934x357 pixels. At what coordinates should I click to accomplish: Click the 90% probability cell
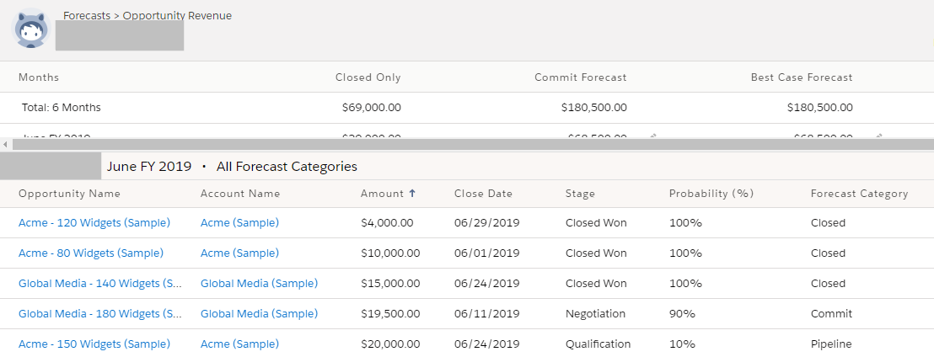coord(682,313)
